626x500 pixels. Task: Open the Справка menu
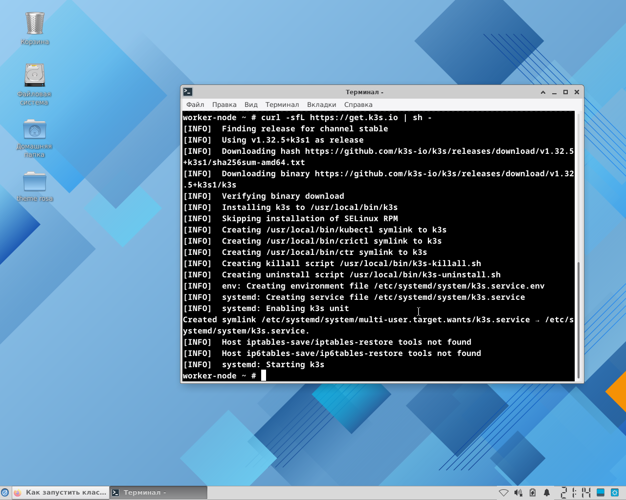358,104
